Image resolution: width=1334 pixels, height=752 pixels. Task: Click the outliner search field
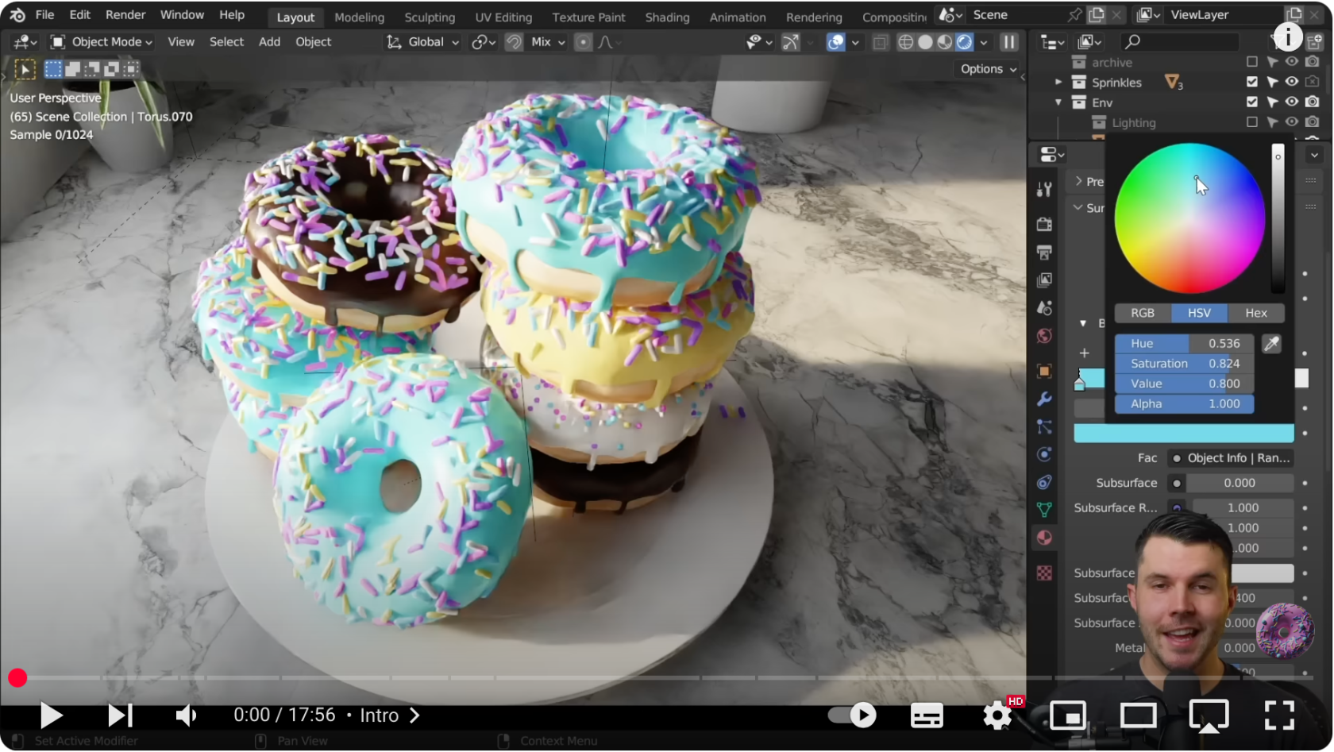coord(1180,41)
